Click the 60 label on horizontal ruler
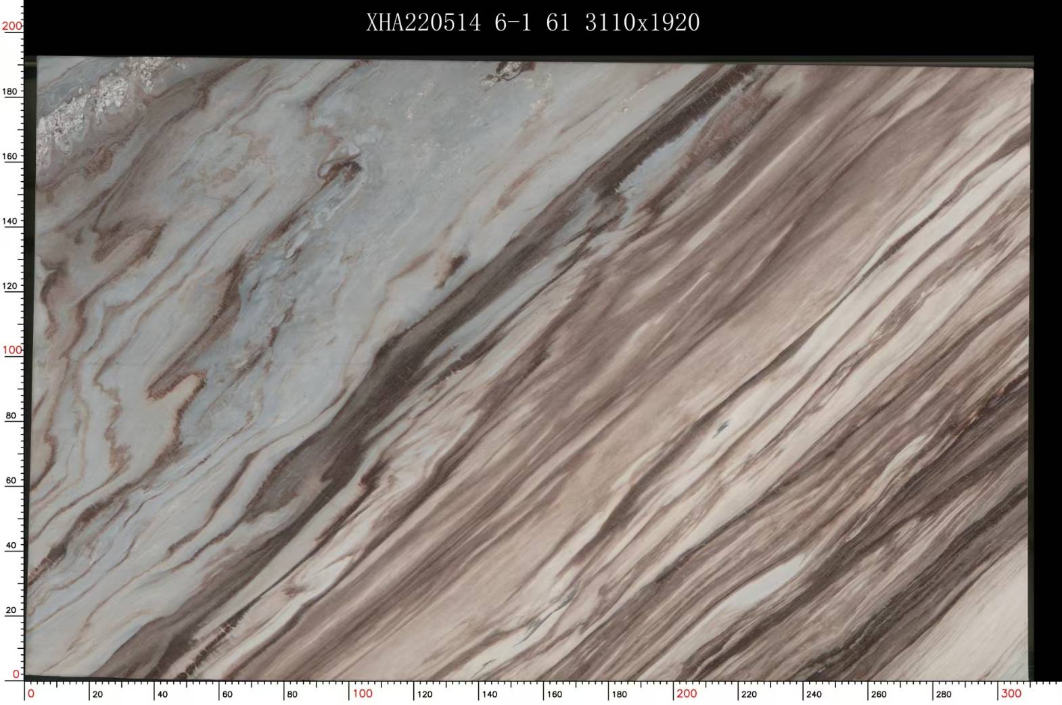1062x705 pixels. click(x=227, y=694)
